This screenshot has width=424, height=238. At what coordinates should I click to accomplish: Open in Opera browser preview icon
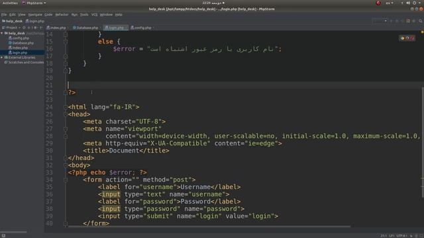[x=412, y=38]
